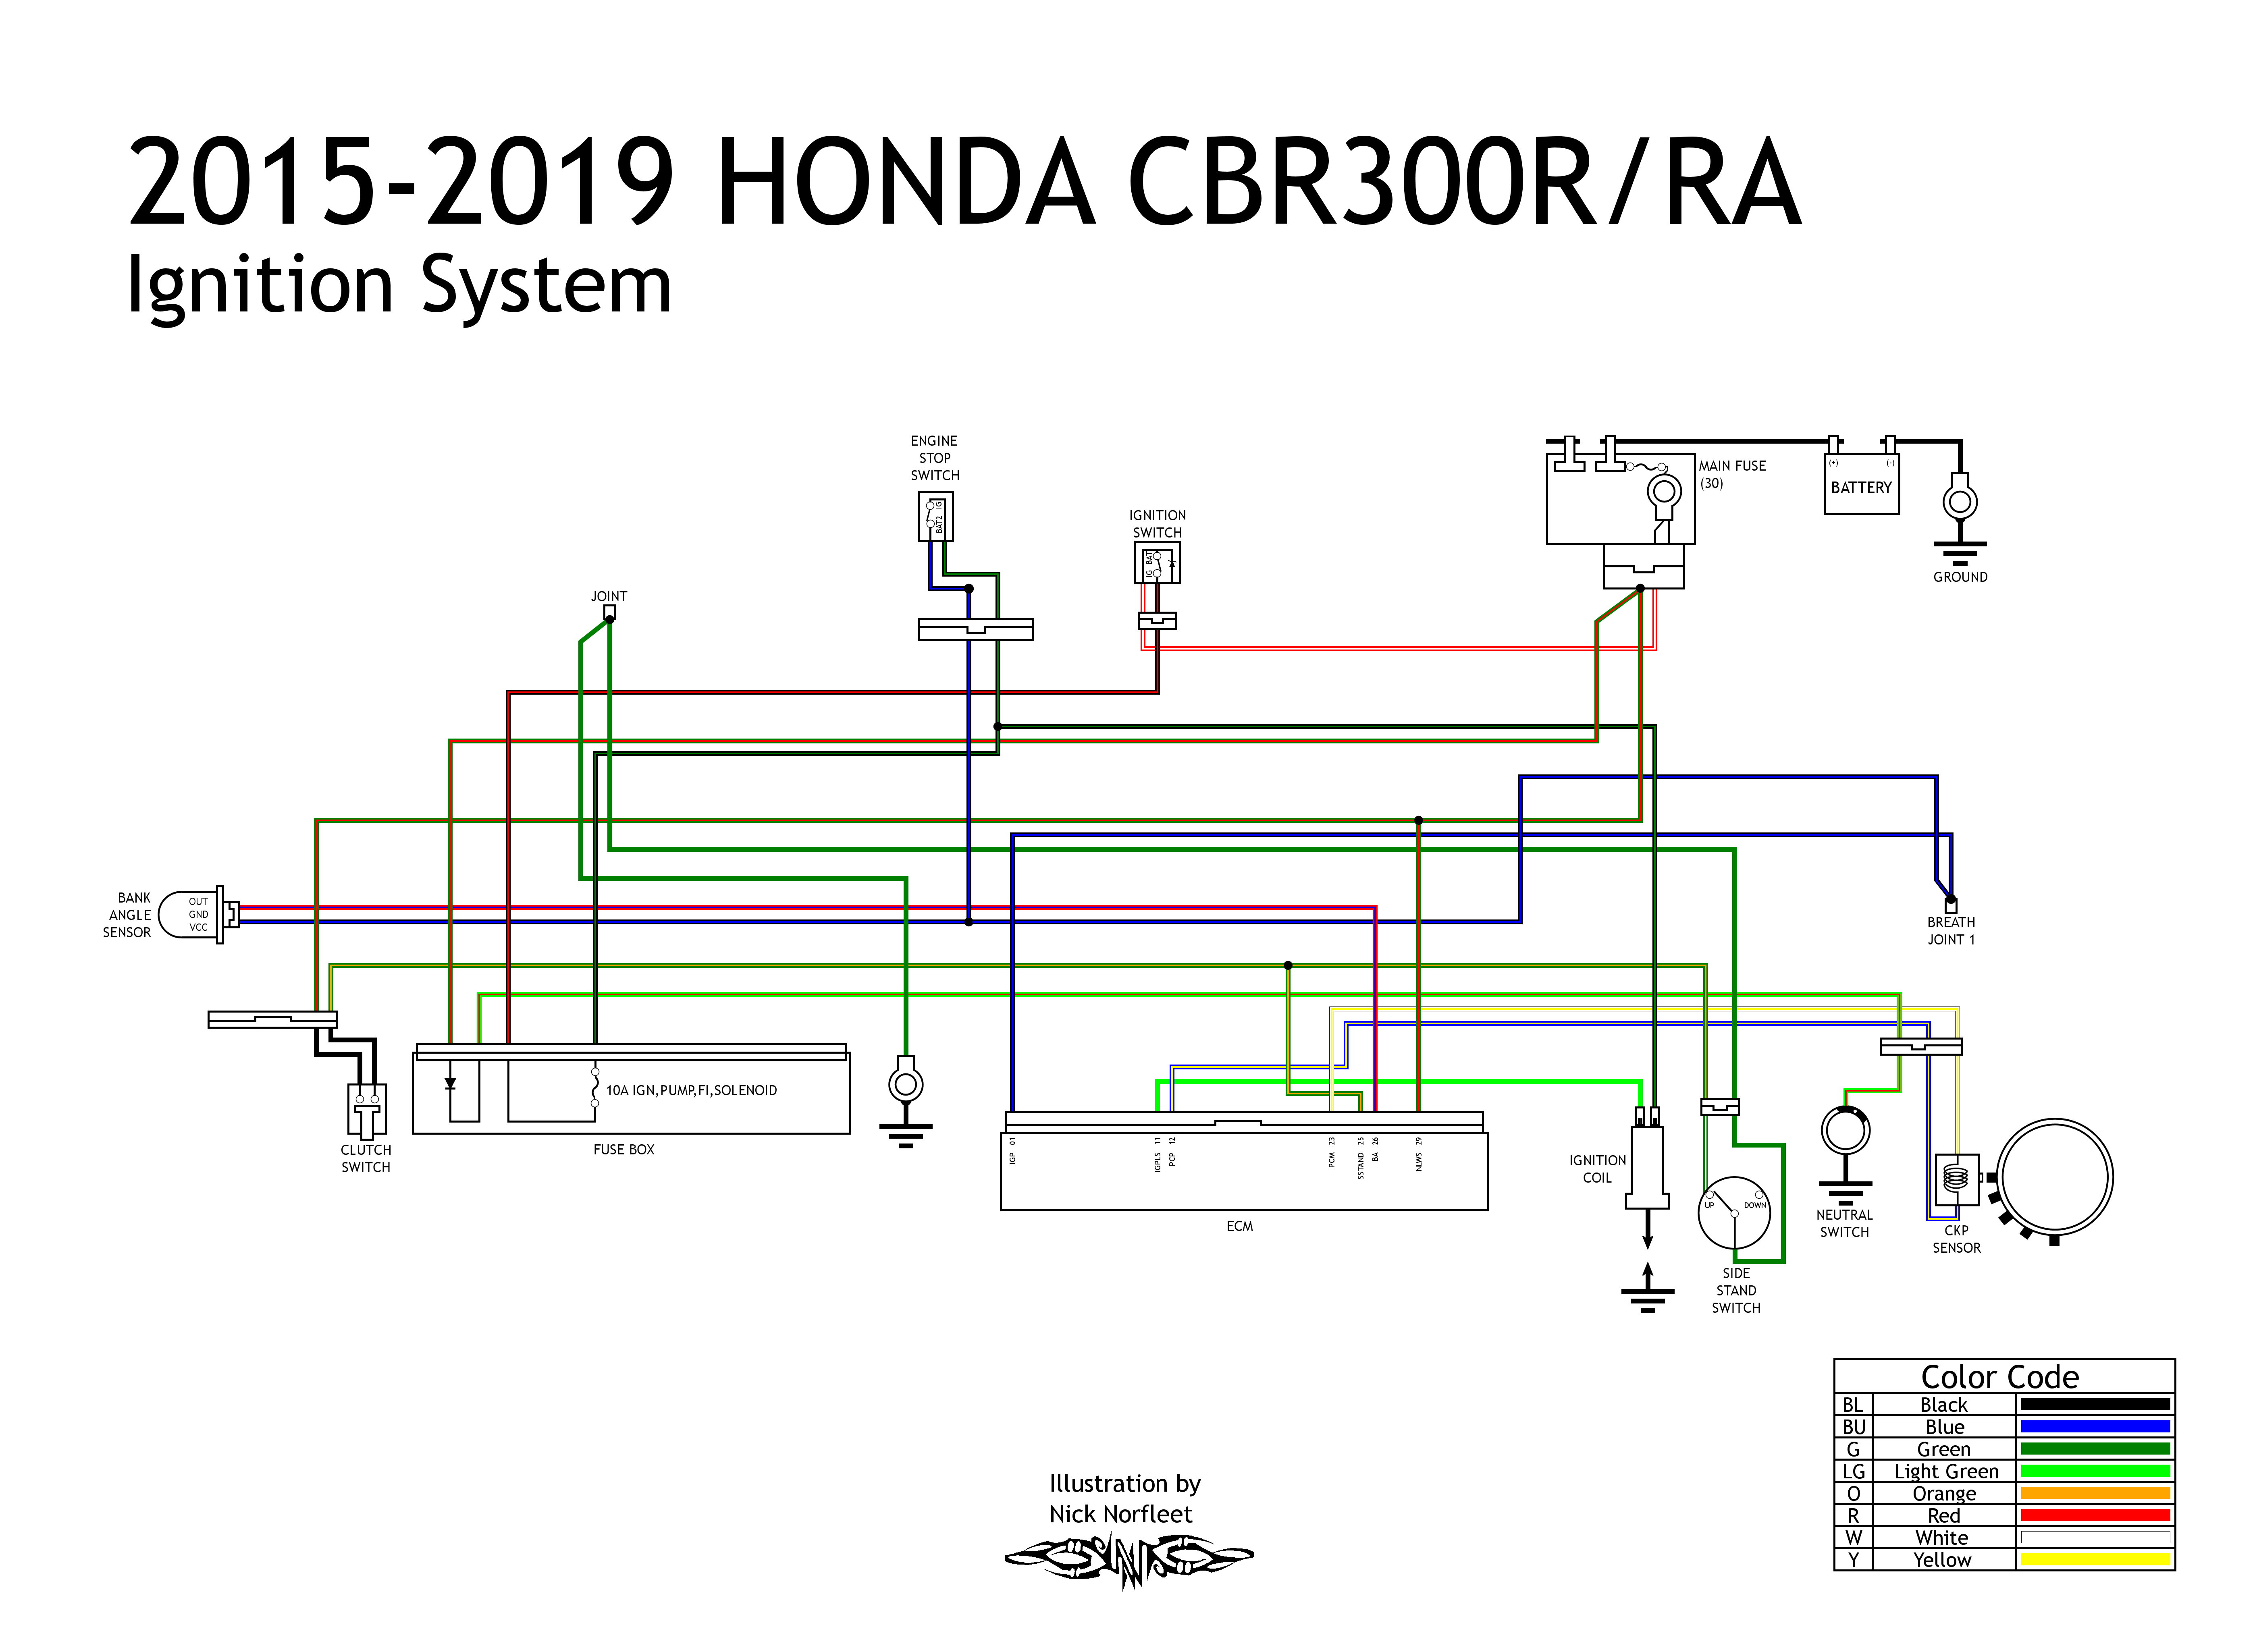The width and height of the screenshot is (2257, 1652).
Task: Click the signature logo below Nick Norfleet
Action: (x=1128, y=1560)
